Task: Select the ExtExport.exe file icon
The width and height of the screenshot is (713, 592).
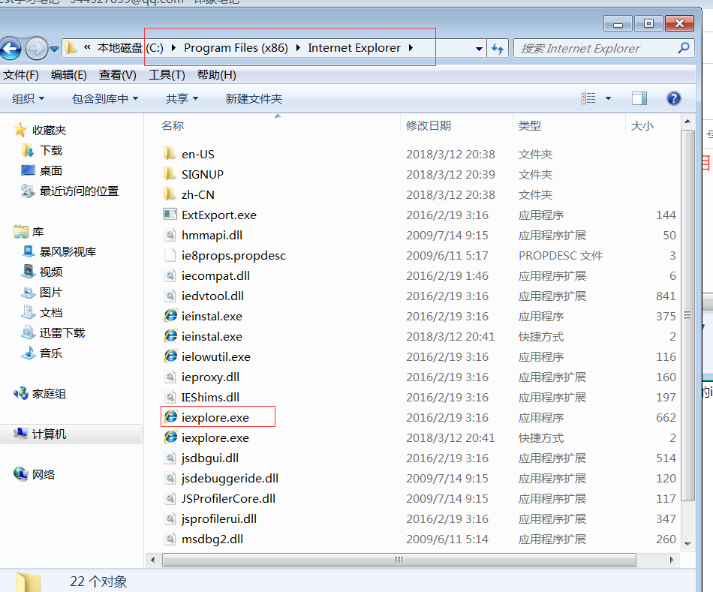Action: click(170, 214)
